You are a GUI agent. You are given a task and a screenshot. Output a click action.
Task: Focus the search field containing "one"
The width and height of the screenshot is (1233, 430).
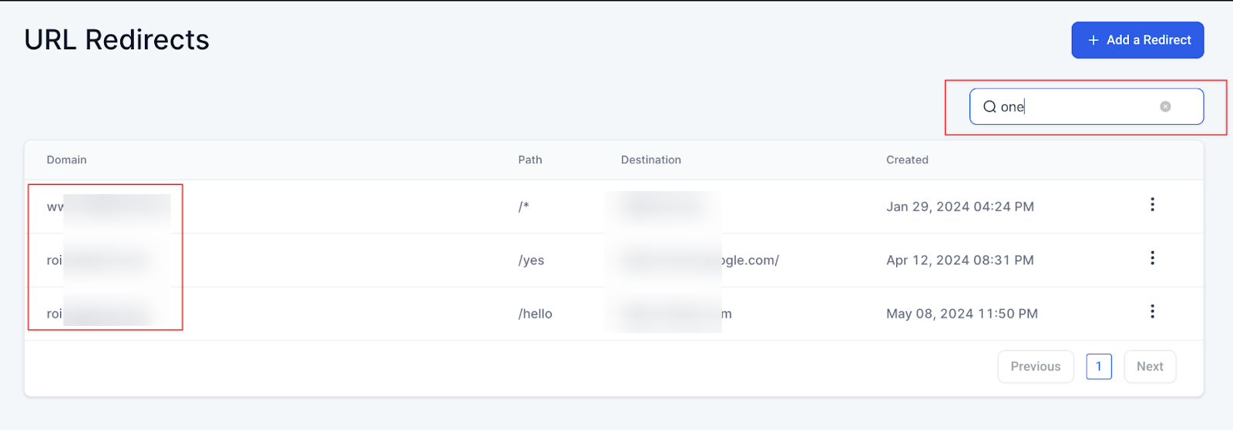pos(1079,107)
